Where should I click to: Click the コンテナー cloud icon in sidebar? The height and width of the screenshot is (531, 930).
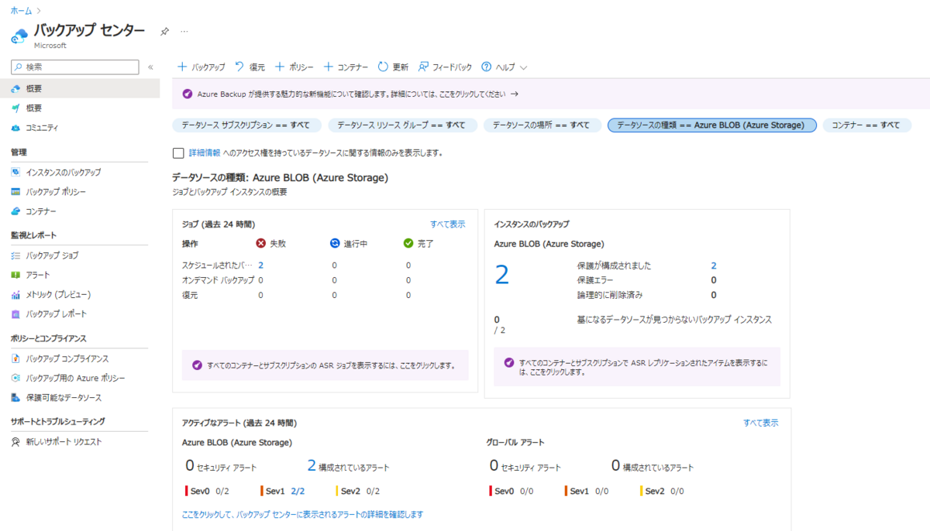(15, 211)
